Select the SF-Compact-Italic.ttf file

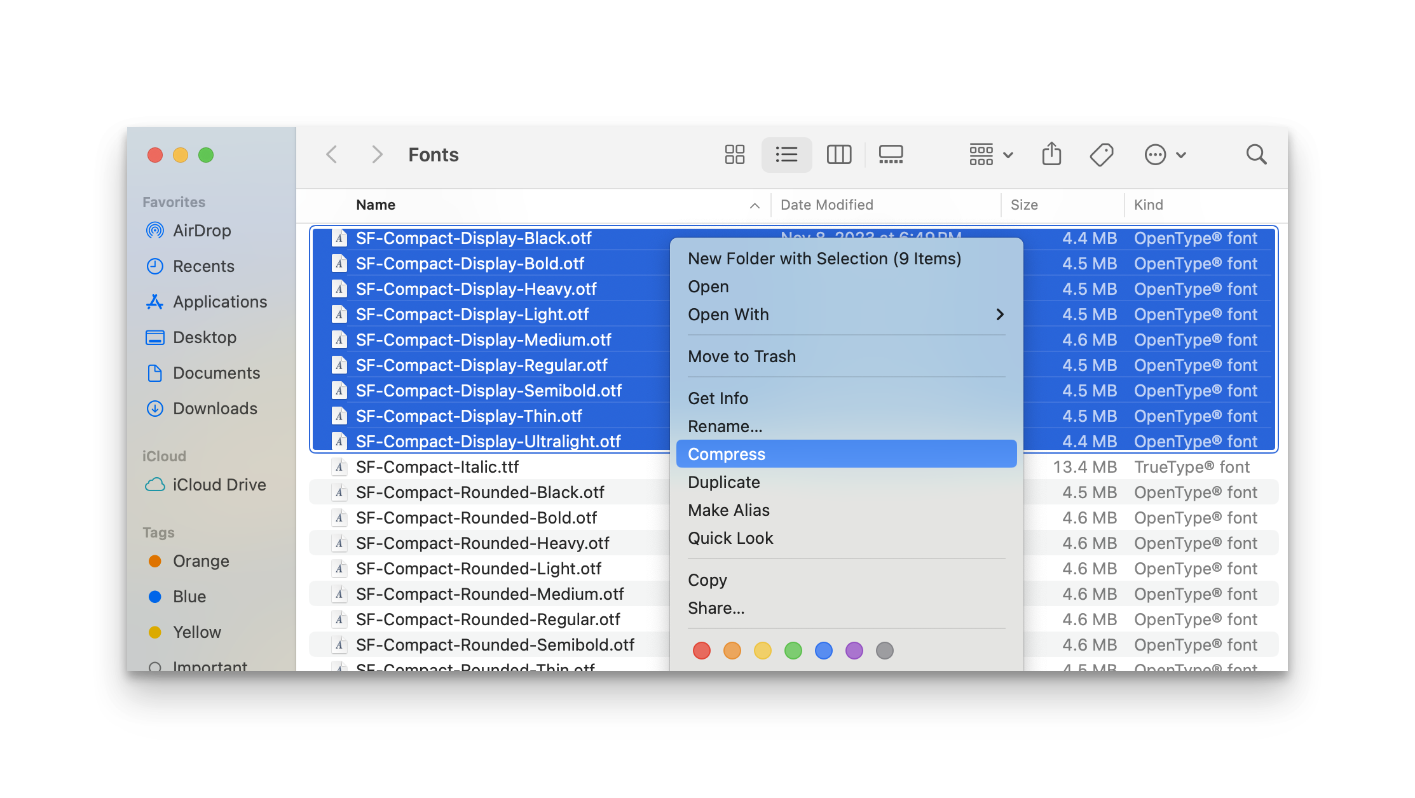click(437, 467)
